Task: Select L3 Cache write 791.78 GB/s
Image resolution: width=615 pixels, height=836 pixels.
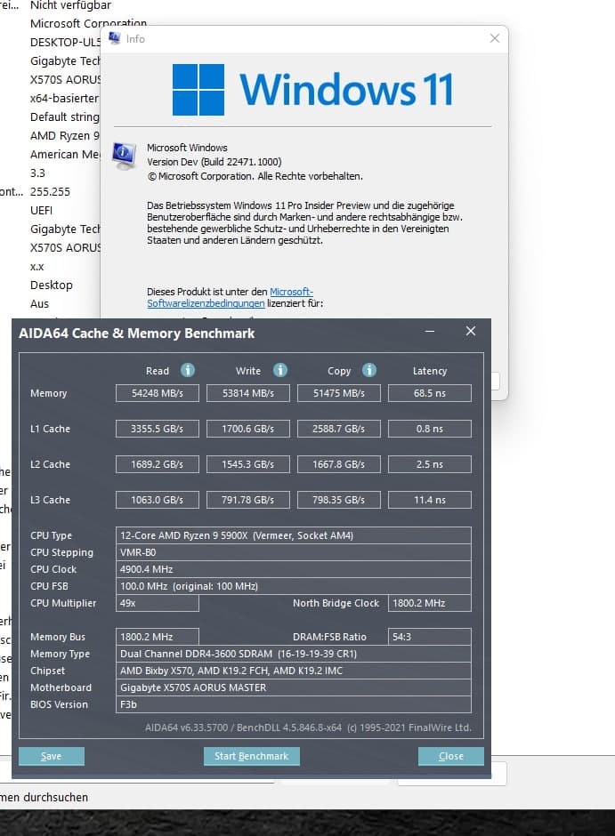Action: pyautogui.click(x=248, y=500)
